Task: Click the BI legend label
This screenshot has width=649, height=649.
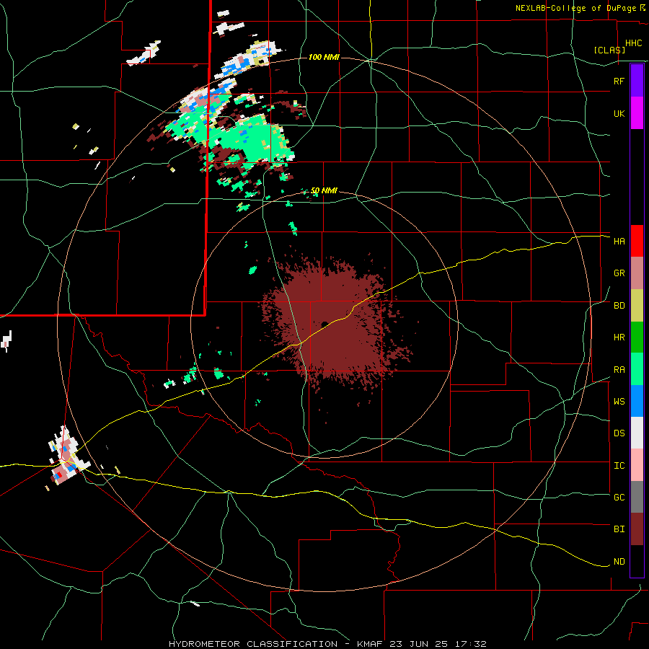Action: pos(619,529)
